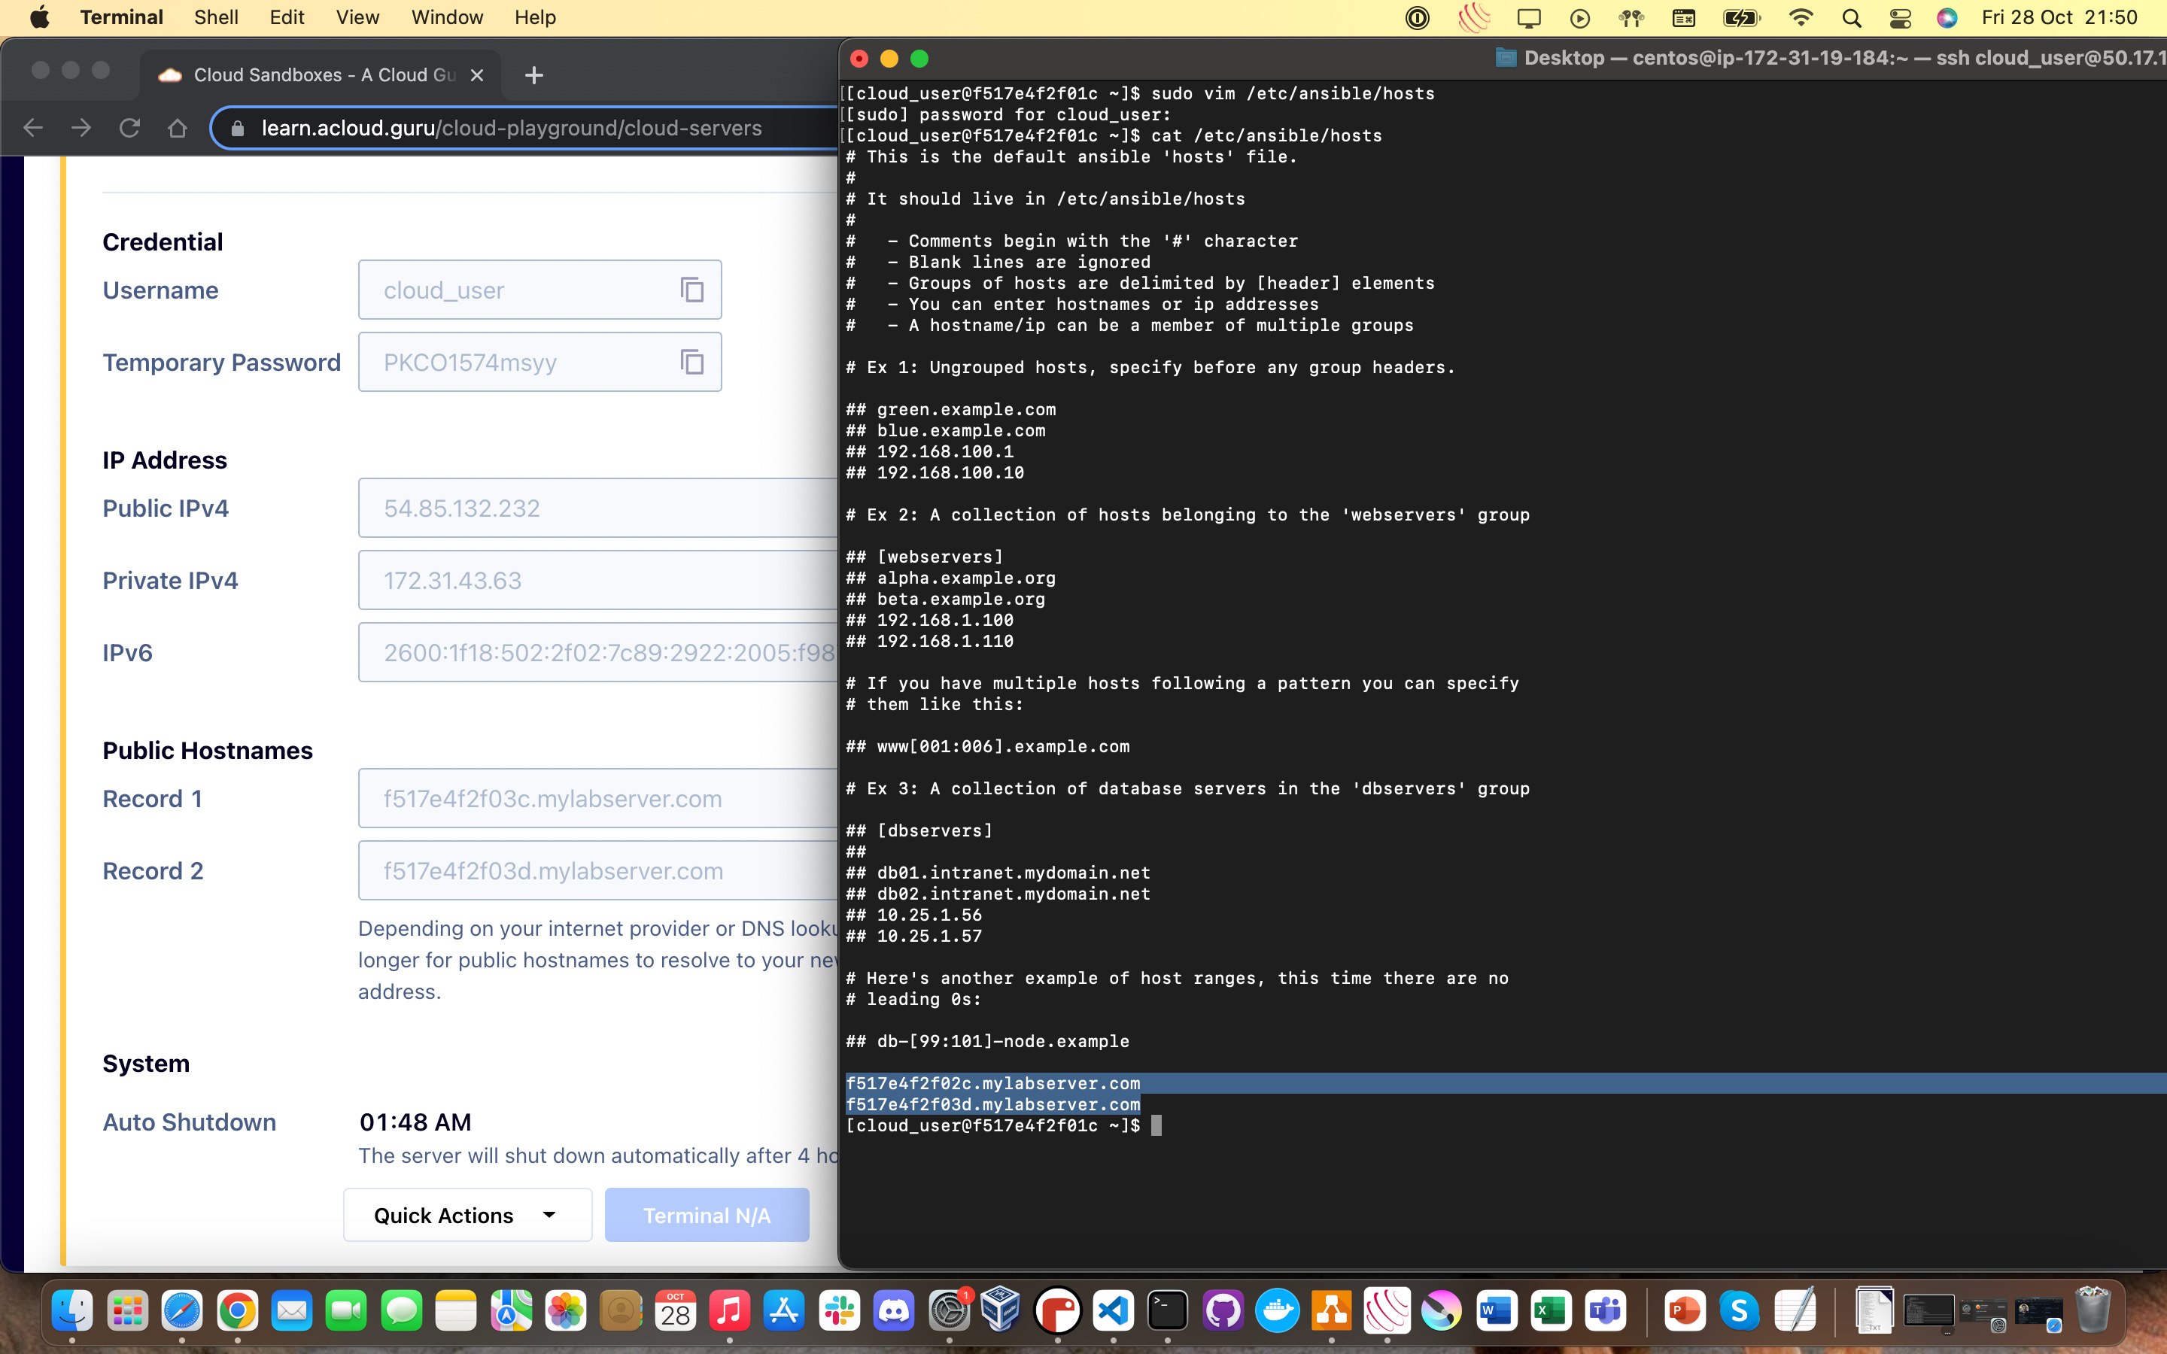Copy the temporary password to clipboard
The width and height of the screenshot is (2167, 1354).
coord(691,363)
